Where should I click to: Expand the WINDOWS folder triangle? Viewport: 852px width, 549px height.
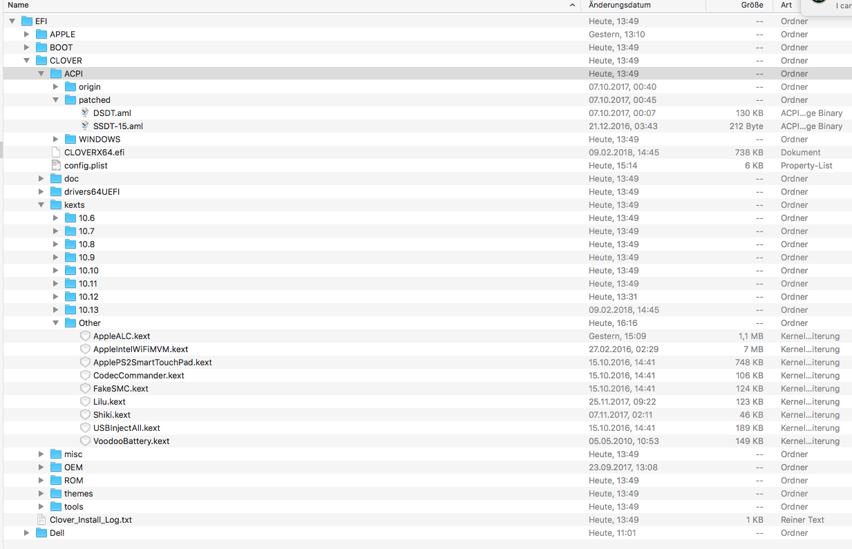coord(56,139)
